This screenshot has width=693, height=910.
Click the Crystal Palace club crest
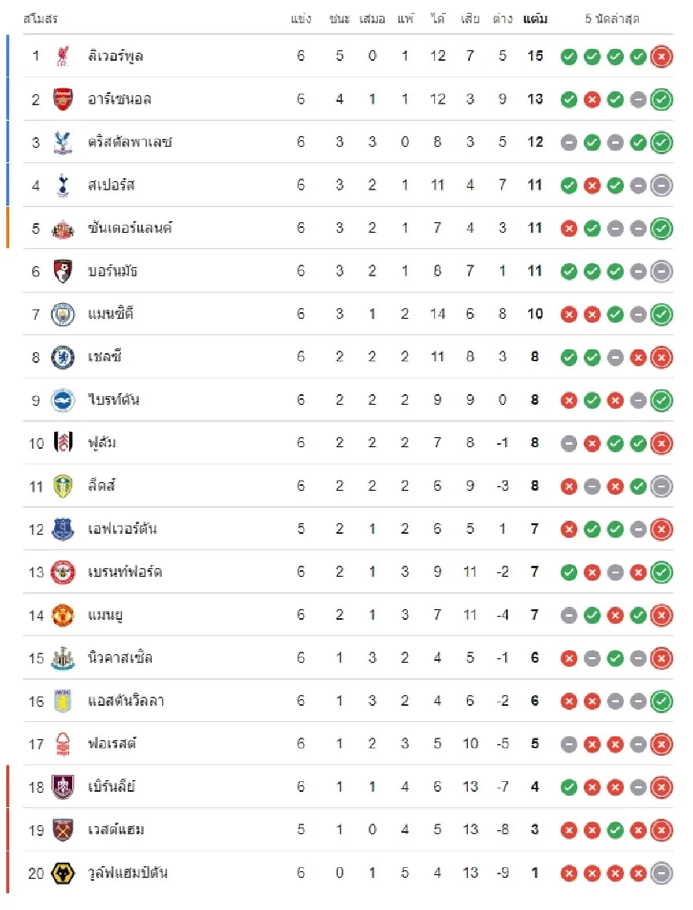coord(63,142)
